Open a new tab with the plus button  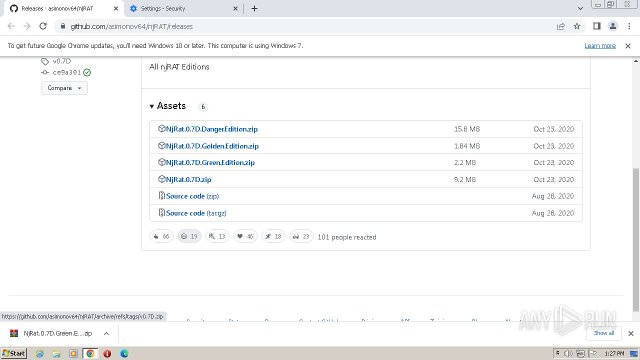tap(254, 8)
